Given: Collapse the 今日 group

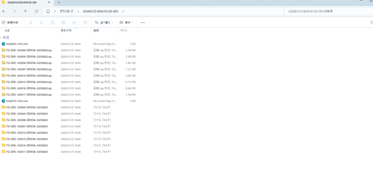Looking at the screenshot, I should tap(1, 38).
